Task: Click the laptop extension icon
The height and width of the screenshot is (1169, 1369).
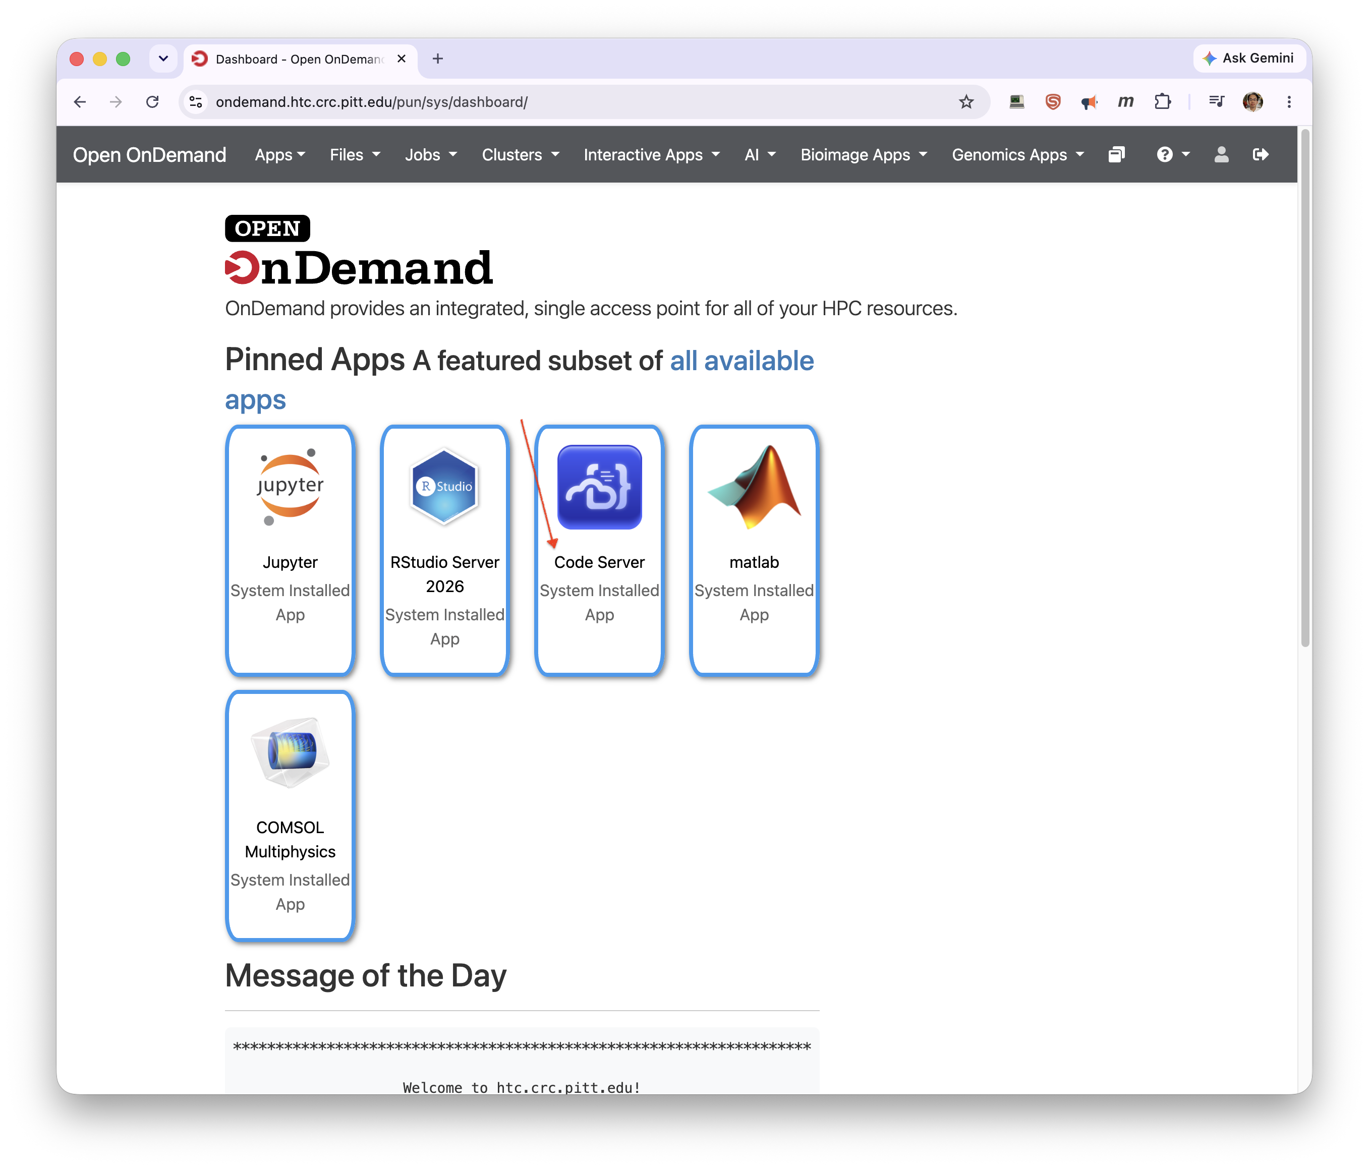Action: pos(1017,102)
